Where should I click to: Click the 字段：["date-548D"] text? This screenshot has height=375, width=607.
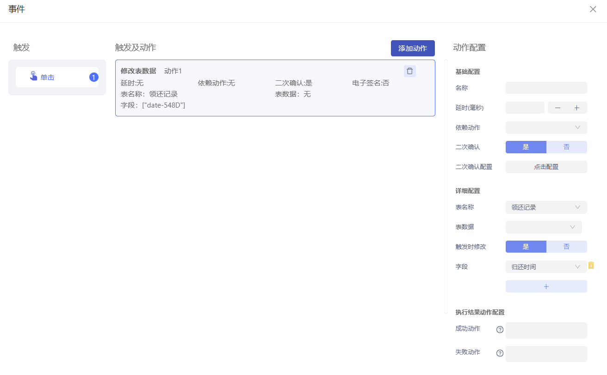(153, 105)
